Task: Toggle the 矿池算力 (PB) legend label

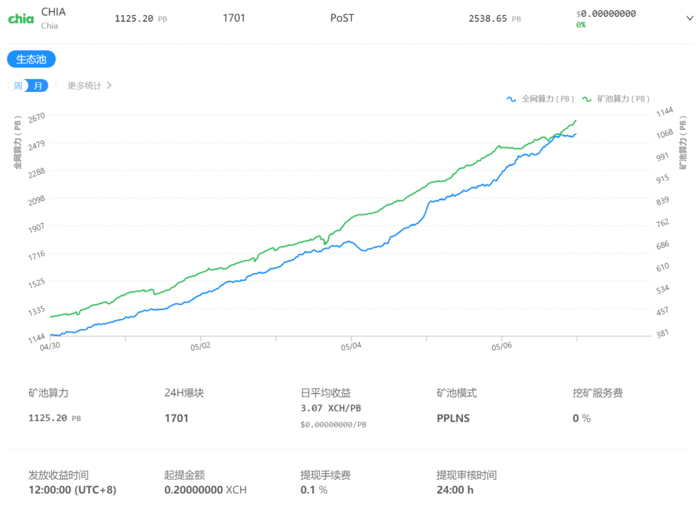Action: coord(623,99)
